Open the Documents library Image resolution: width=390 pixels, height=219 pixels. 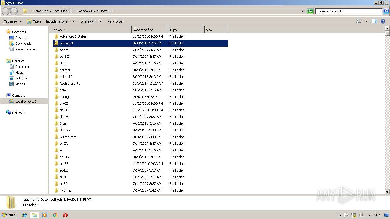[x=23, y=67]
